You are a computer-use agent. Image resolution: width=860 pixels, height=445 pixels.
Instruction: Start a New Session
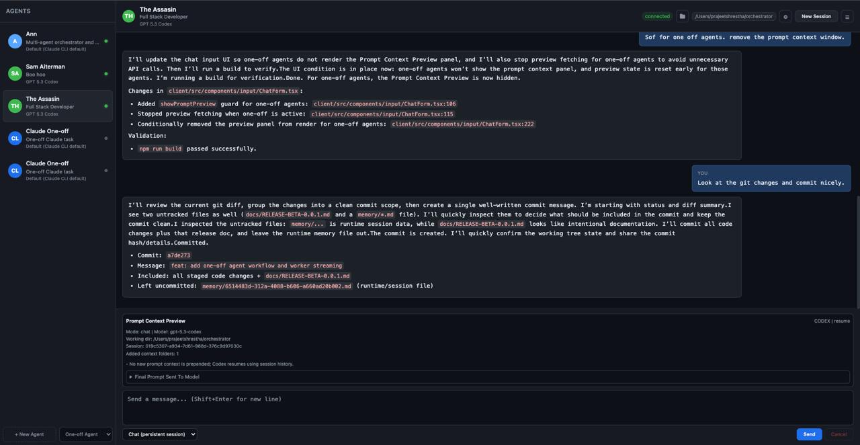(816, 16)
